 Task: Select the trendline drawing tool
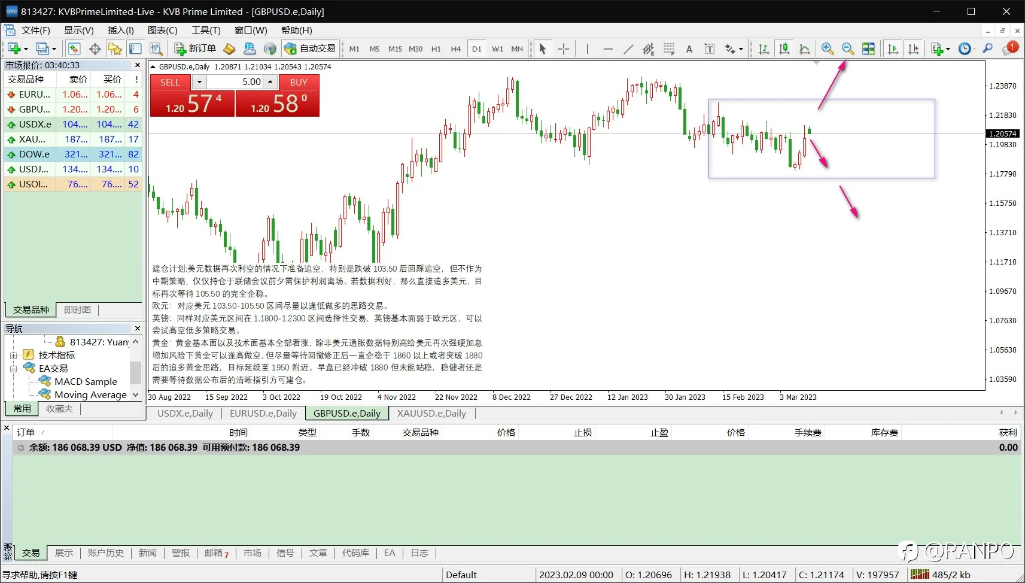coord(628,49)
